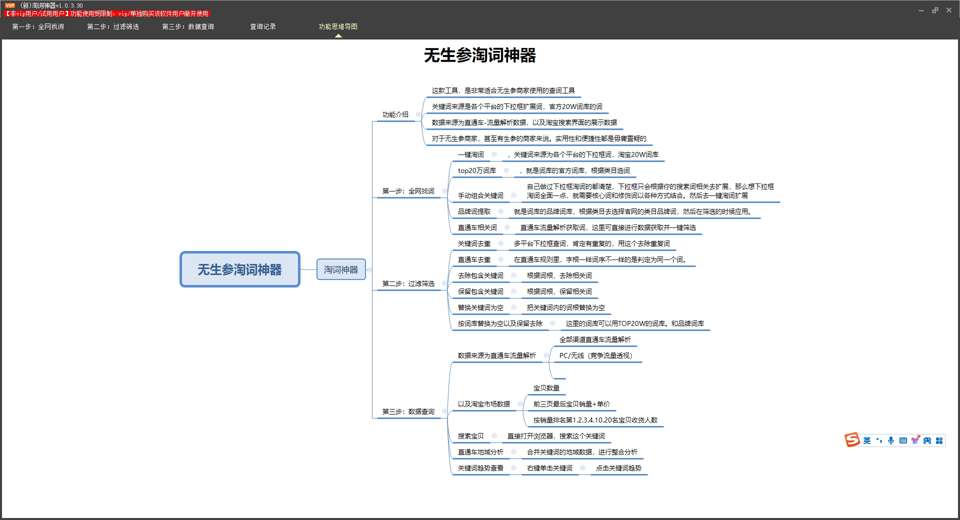Click the page heading 无生参淘词神器
The image size is (960, 520).
click(480, 55)
